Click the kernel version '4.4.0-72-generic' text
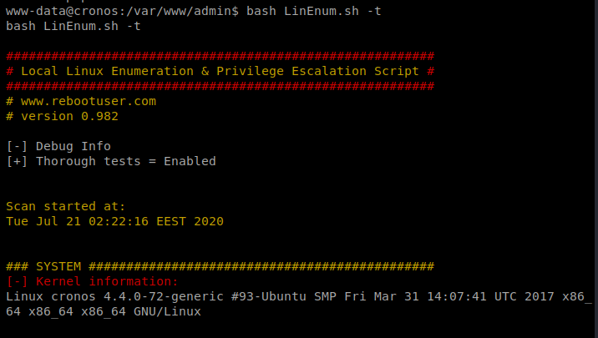The height and width of the screenshot is (338, 598). click(164, 296)
